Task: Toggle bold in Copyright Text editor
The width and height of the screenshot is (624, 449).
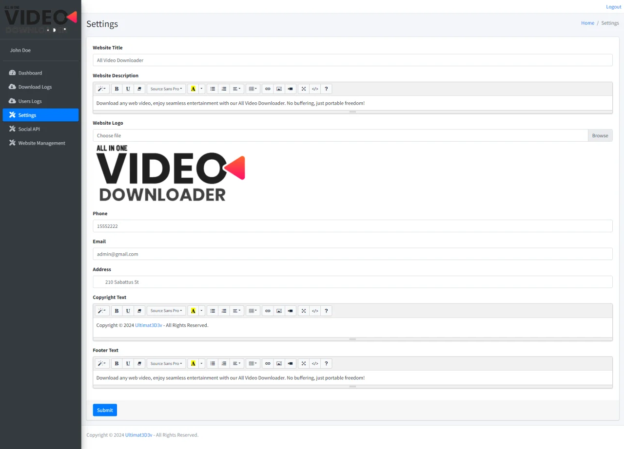Action: pos(117,311)
